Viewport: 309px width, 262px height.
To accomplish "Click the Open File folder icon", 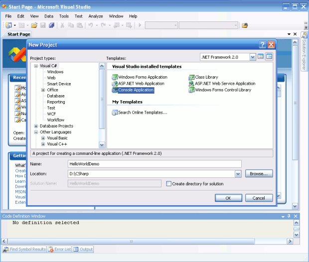I will pyautogui.click(x=34, y=25).
